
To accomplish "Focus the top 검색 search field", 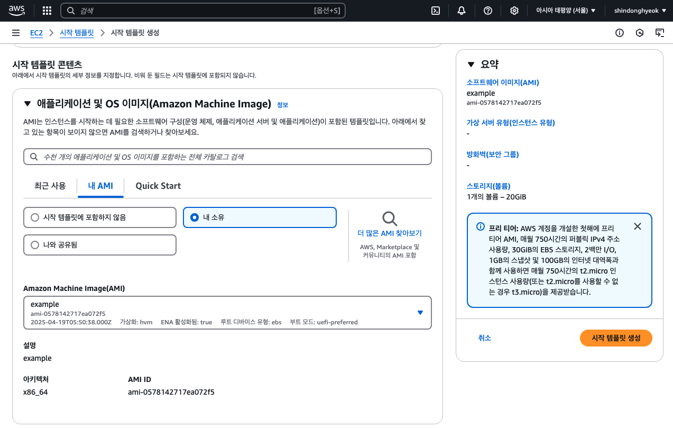I will click(203, 11).
